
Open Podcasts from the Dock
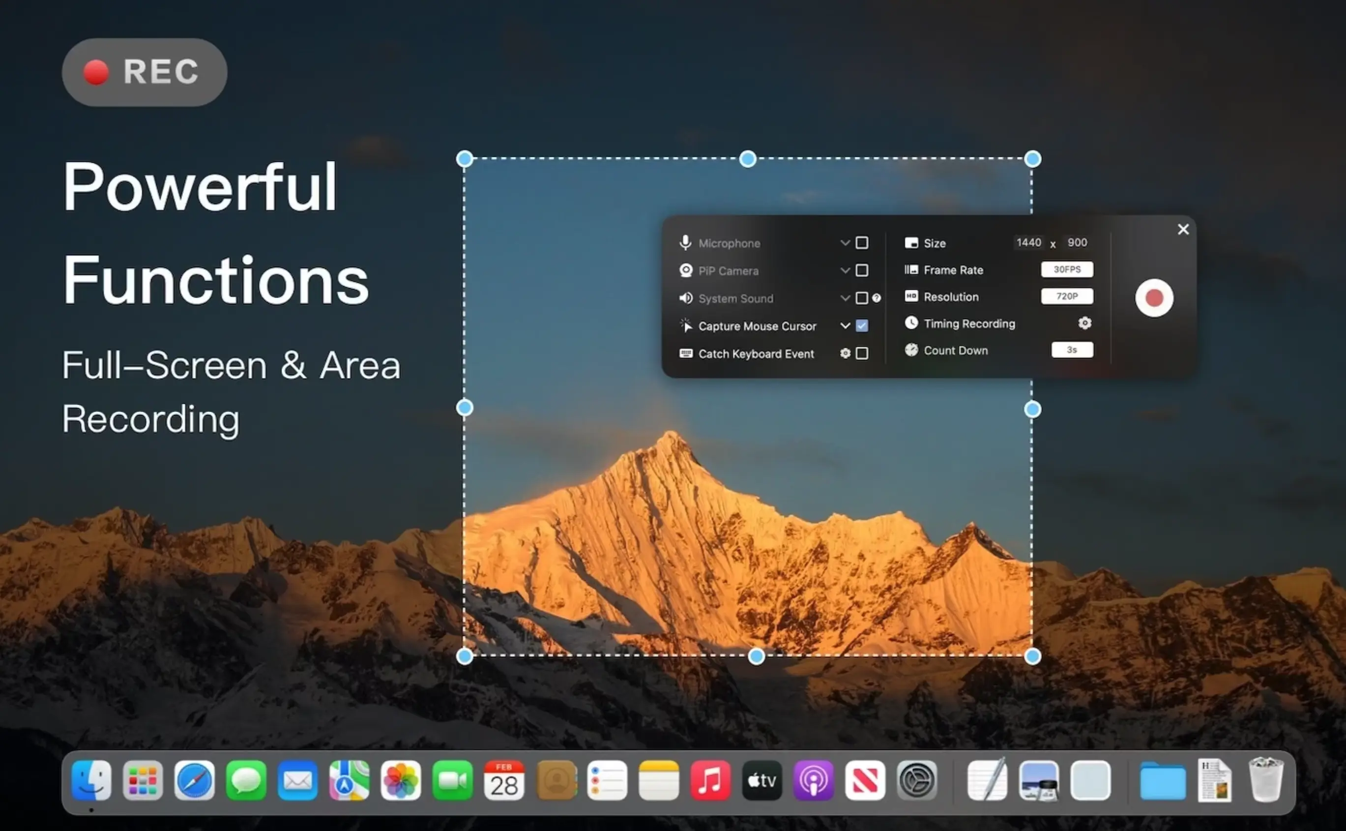click(x=814, y=780)
